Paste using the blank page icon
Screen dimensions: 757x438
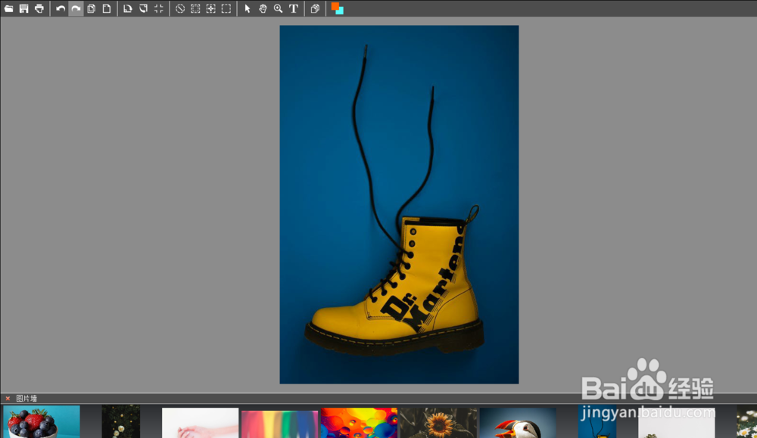(x=107, y=8)
